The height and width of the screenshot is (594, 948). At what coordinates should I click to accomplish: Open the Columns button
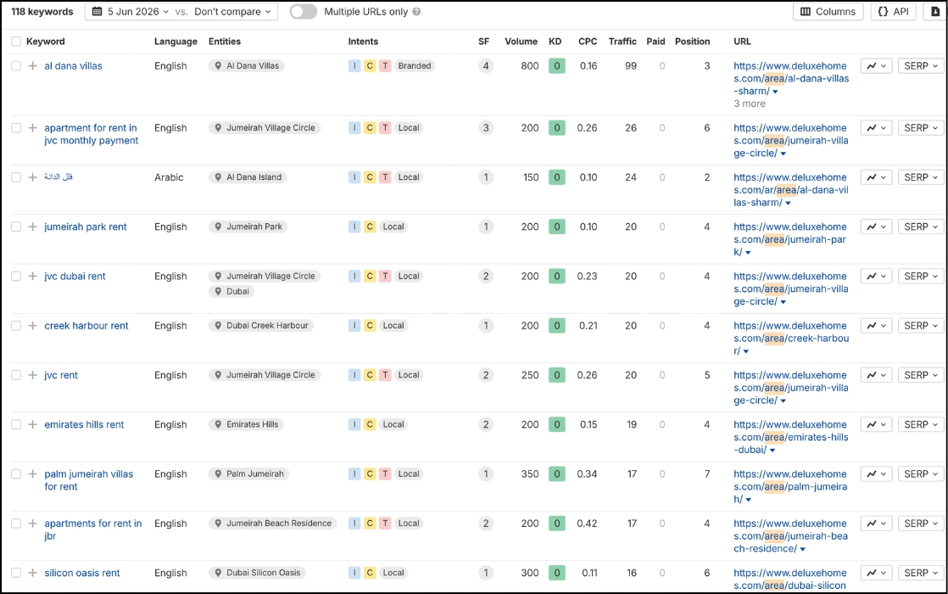pos(828,12)
